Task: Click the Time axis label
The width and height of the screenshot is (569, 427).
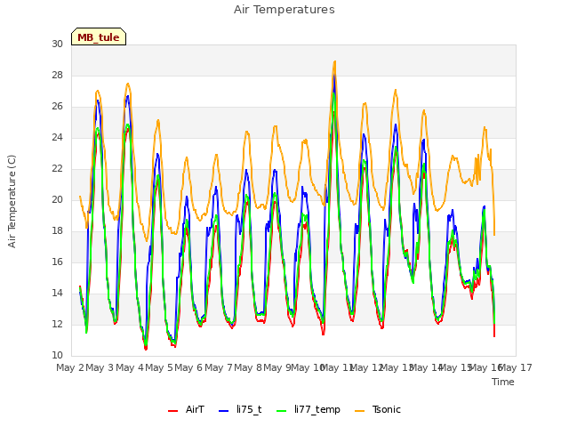Action: pyautogui.click(x=503, y=382)
